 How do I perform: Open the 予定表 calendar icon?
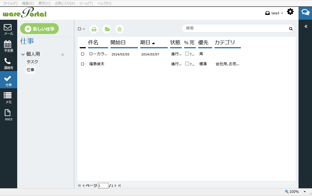(8, 46)
